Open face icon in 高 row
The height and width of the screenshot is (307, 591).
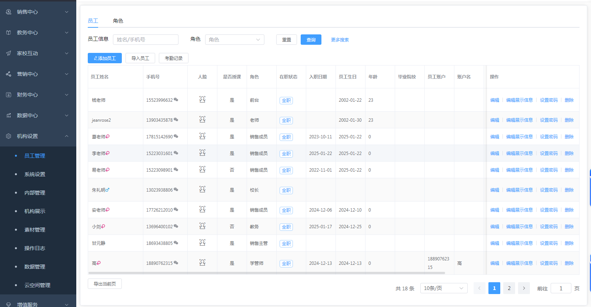tap(202, 263)
